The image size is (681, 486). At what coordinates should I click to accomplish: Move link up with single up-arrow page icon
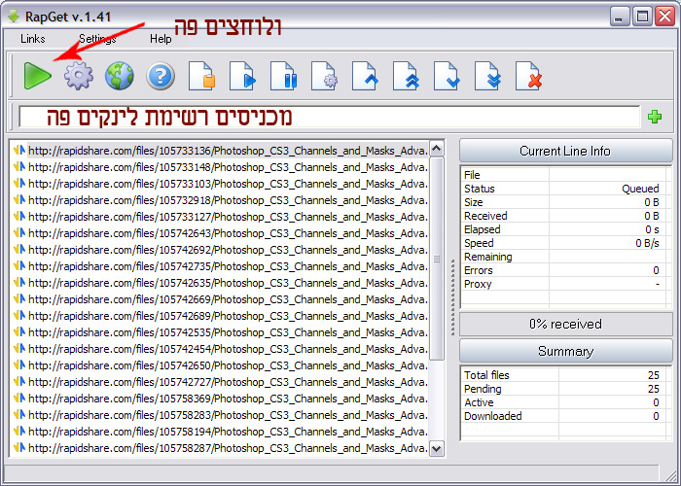coord(365,77)
